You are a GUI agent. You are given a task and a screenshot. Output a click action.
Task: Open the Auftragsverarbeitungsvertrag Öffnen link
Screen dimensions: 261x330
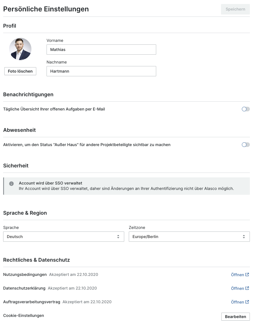240,302
